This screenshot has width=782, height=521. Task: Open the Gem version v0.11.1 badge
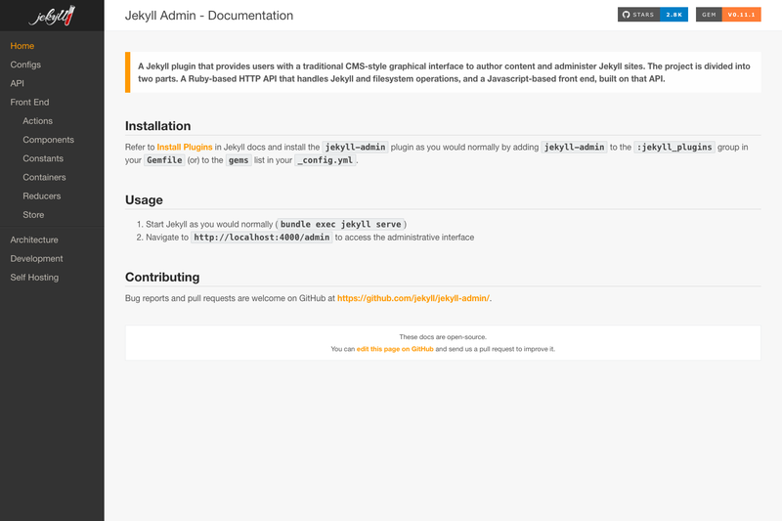point(728,15)
